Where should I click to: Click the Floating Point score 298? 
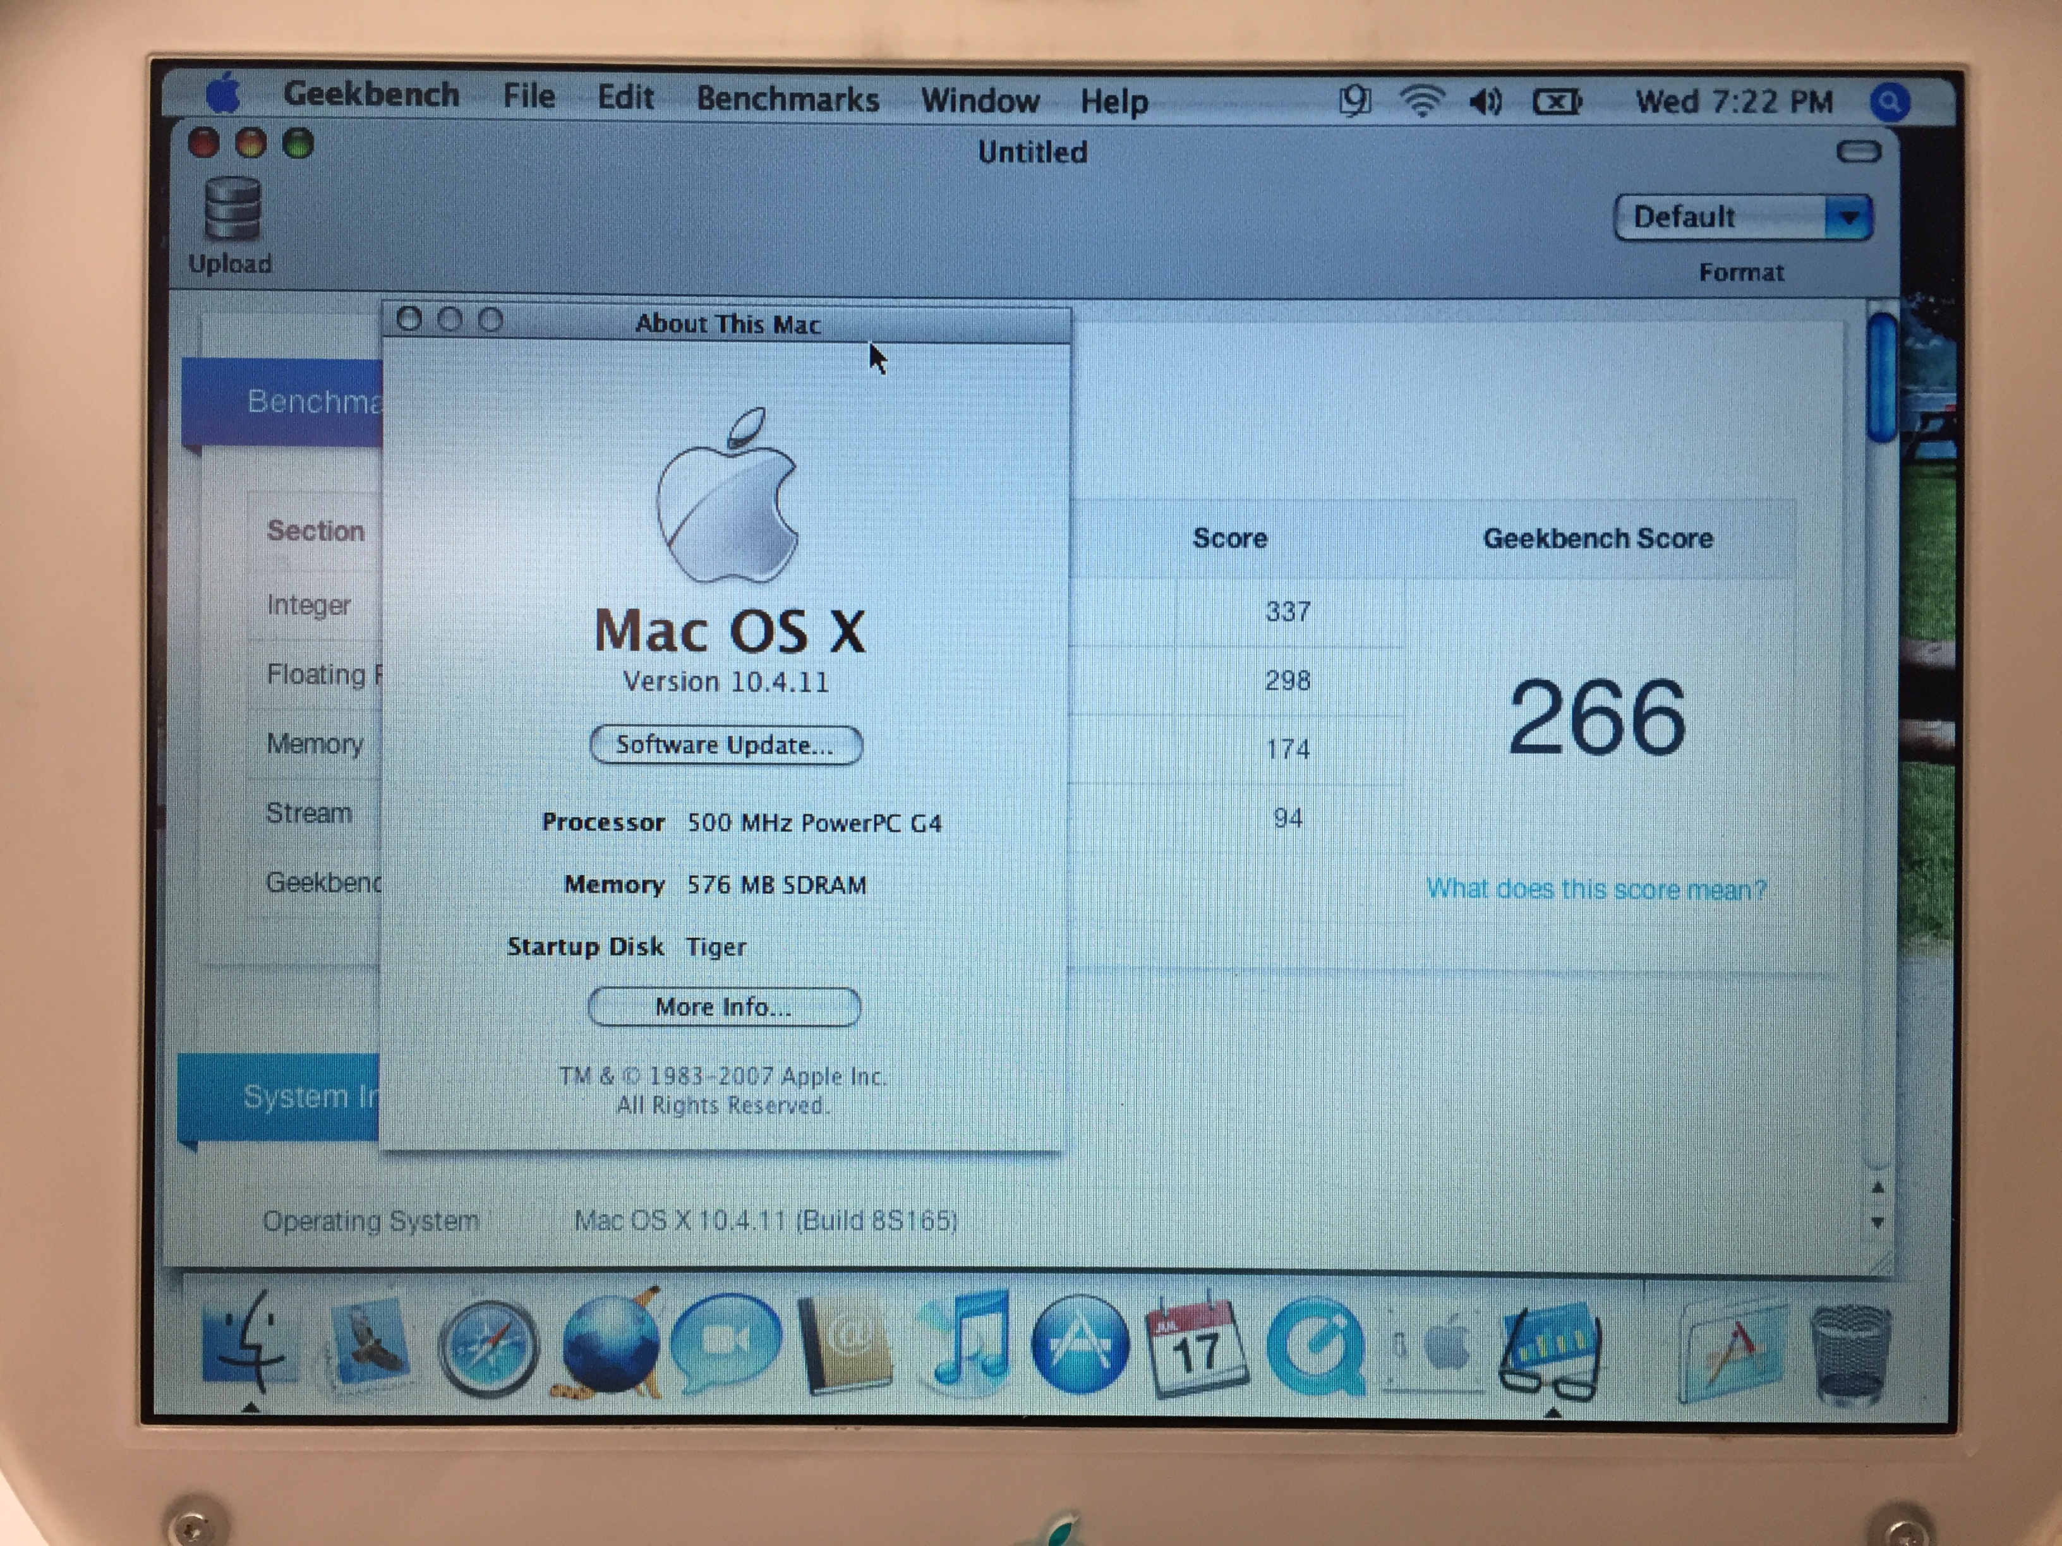(x=1287, y=680)
